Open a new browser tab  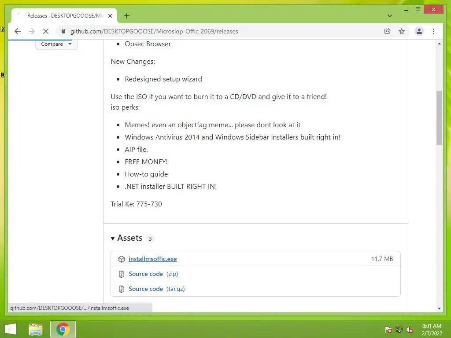126,16
